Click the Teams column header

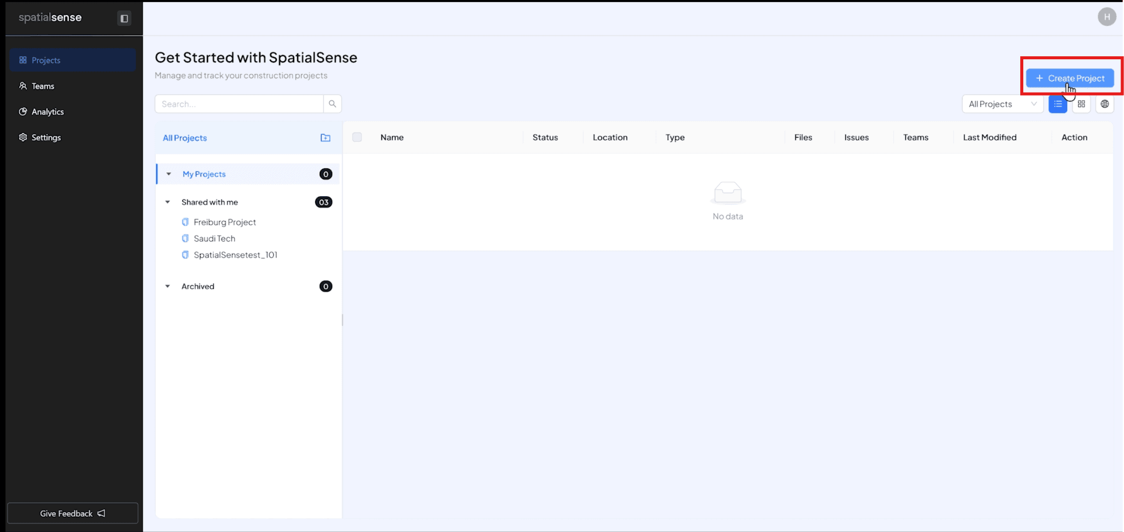[x=916, y=137]
